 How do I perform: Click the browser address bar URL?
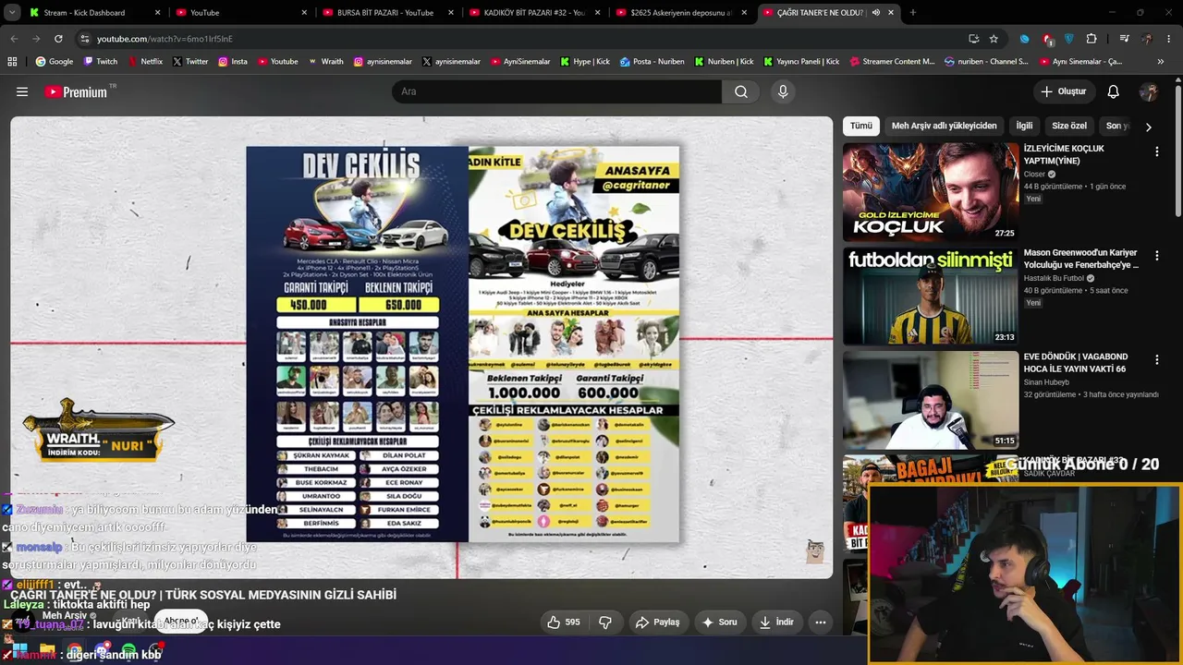165,39
